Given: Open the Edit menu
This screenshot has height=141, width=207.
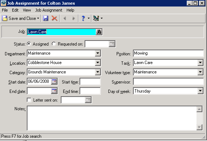Looking at the screenshot, I should [15, 10].
